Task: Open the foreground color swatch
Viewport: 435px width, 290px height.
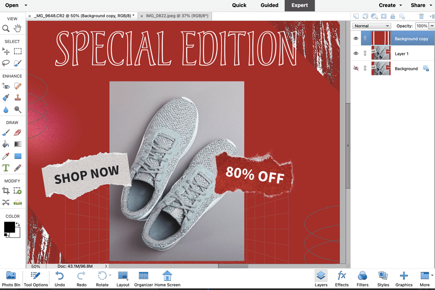Action: [x=9, y=227]
